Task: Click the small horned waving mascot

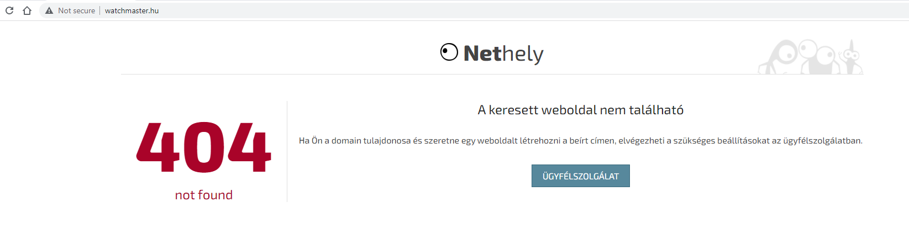Action: (851, 57)
